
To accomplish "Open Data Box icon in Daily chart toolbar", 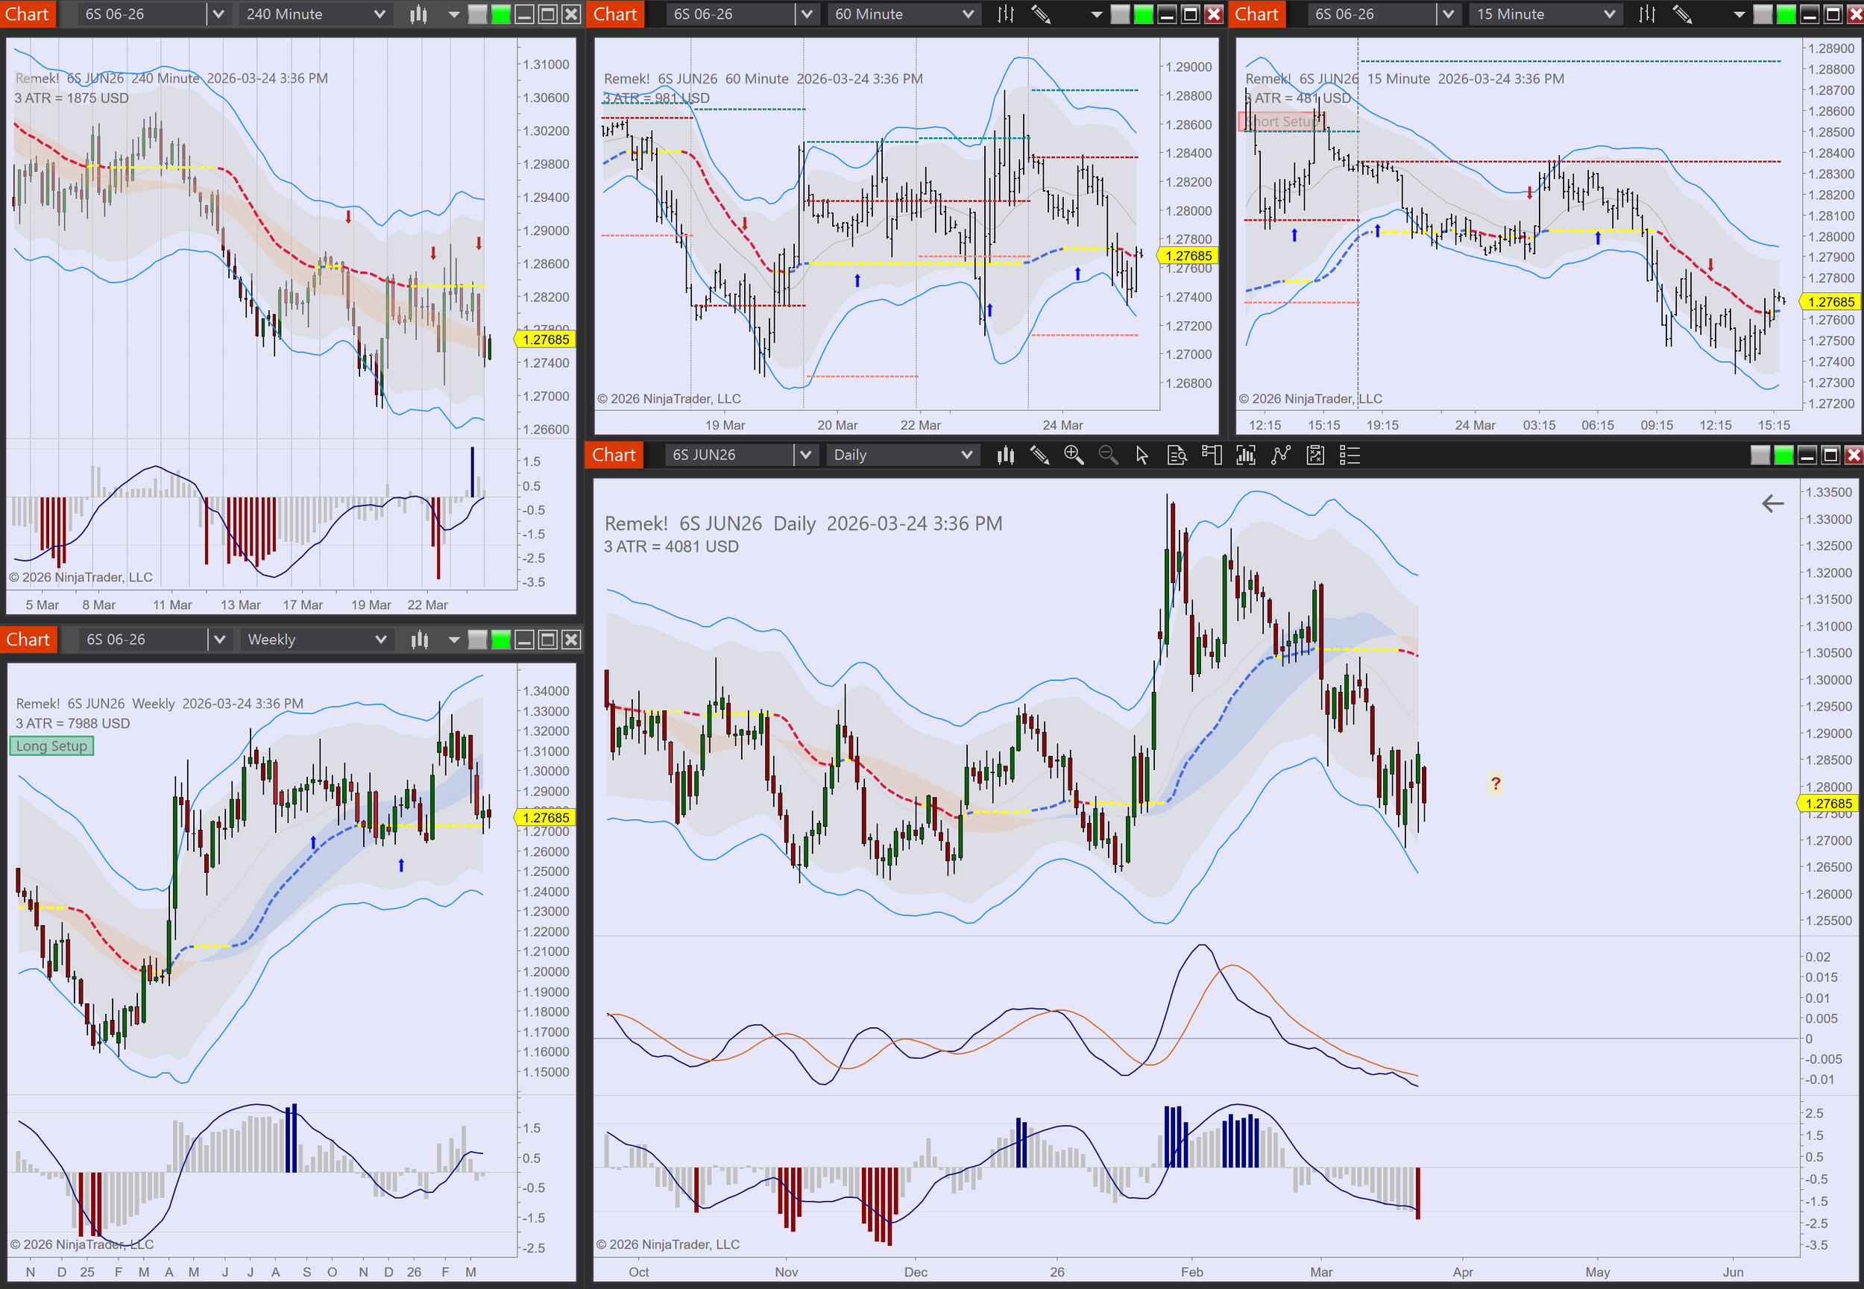I will tap(1177, 456).
